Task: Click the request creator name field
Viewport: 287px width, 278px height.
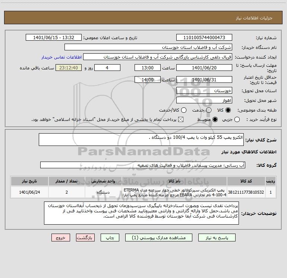Action: [158, 57]
